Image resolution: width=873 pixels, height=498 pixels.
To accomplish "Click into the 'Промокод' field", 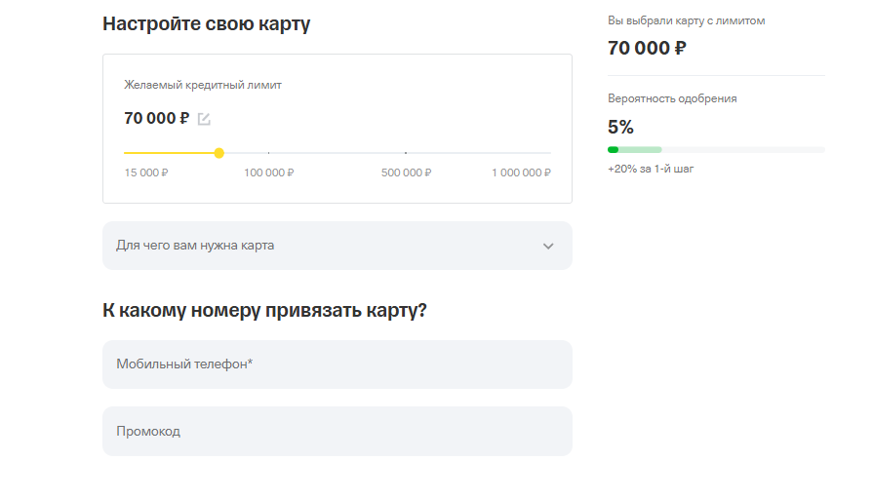I will click(x=337, y=431).
